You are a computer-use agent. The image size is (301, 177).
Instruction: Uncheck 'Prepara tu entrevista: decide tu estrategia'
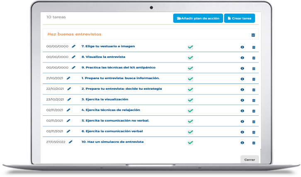(x=190, y=89)
